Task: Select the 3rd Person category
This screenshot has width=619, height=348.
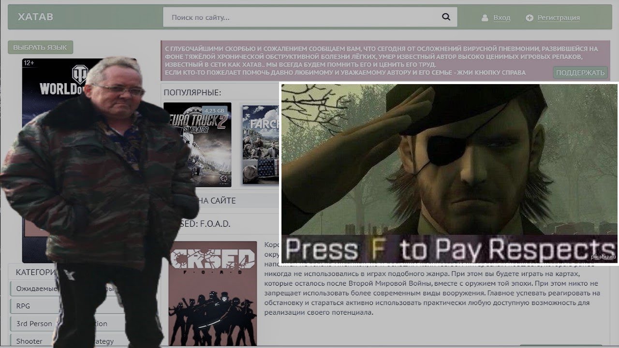Action: [x=34, y=323]
